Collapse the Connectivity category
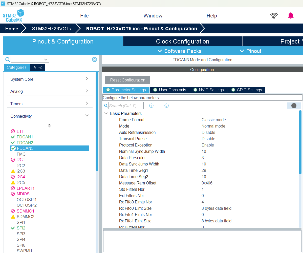This screenshot has width=303, height=253. [50, 116]
